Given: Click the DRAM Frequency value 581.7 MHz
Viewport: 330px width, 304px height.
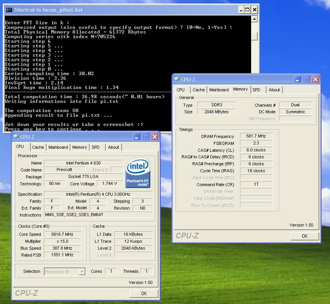Looking at the screenshot, I should tap(256, 136).
